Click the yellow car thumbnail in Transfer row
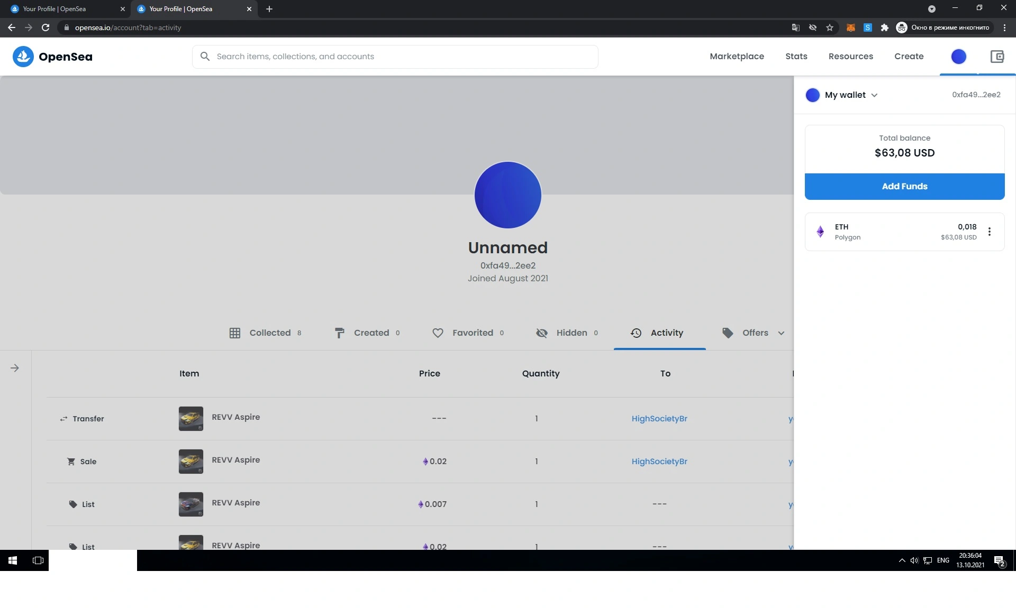 click(x=190, y=419)
